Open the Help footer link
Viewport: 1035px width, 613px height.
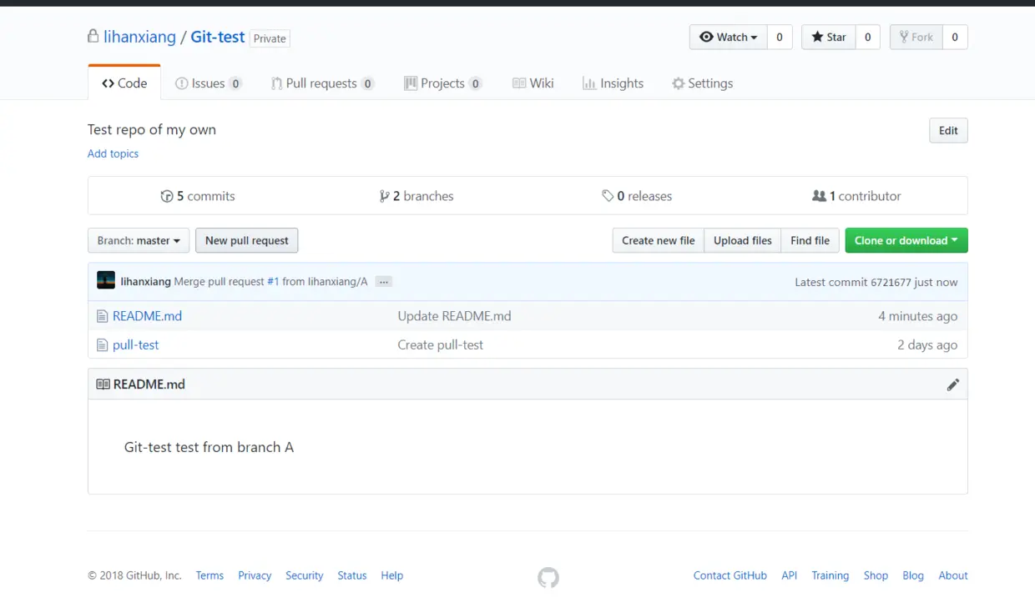392,575
